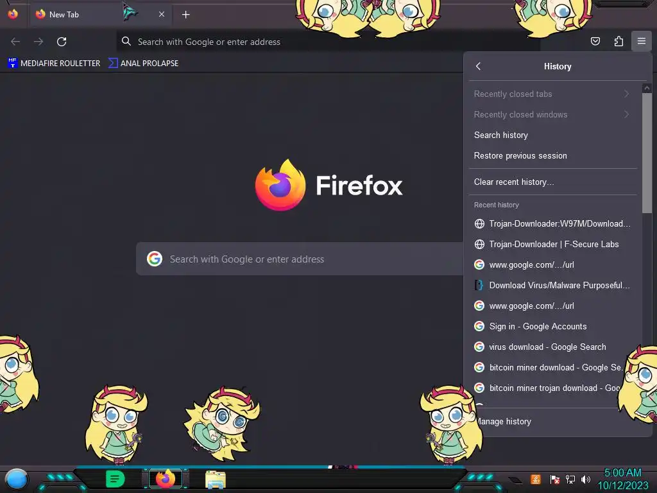Close the New Tab tab
The width and height of the screenshot is (657, 493).
click(x=161, y=14)
